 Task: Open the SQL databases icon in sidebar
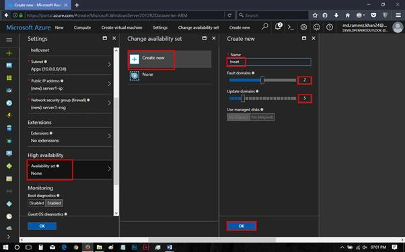pos(9,128)
